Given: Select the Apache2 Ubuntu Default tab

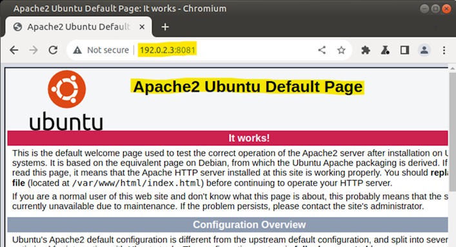Looking at the screenshot, I should [79, 27].
